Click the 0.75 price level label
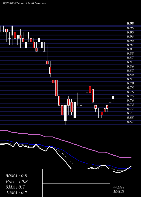 [130, 96]
